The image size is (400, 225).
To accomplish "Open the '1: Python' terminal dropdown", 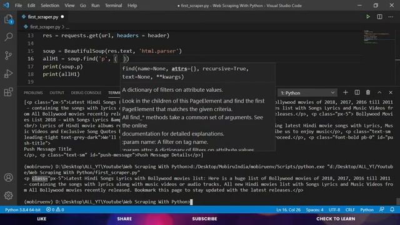I will (307, 93).
